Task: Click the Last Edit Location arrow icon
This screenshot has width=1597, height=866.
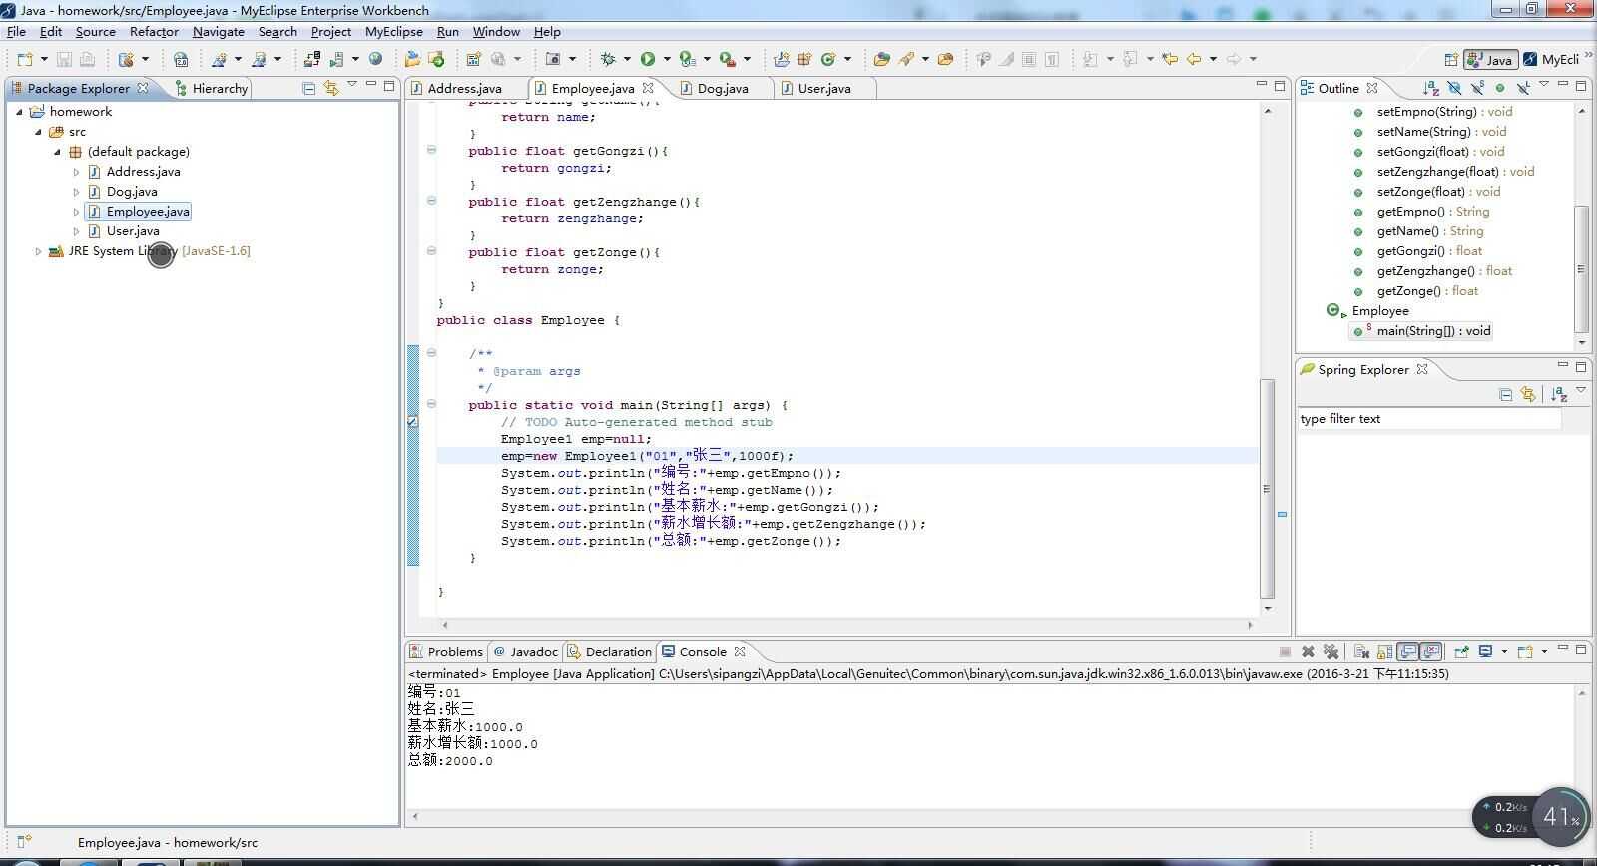Action: point(1170,59)
